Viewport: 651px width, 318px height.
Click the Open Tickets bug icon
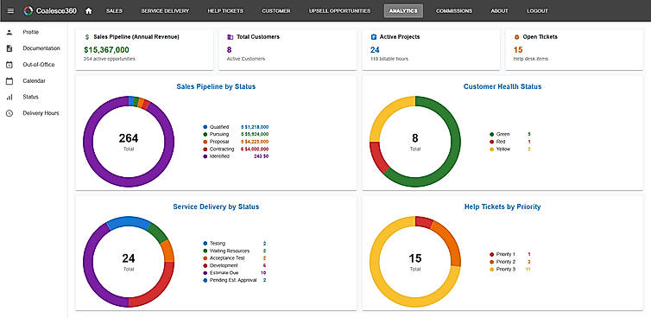(516, 37)
